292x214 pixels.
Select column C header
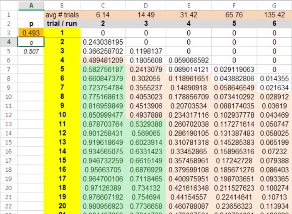[103, 5]
